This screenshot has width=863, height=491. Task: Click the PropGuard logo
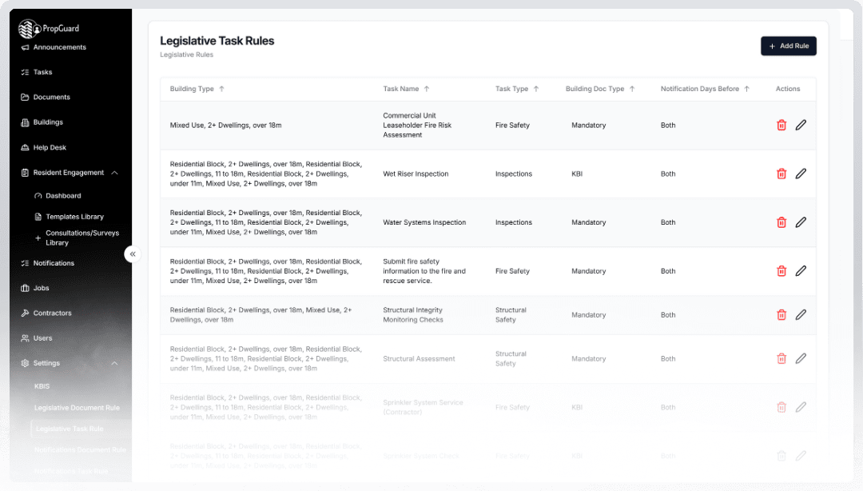pyautogui.click(x=50, y=29)
